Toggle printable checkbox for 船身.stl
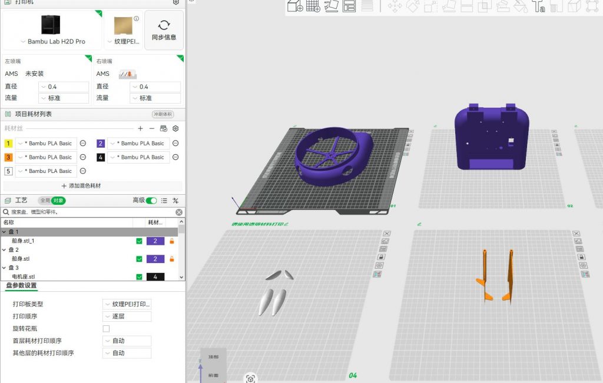This screenshot has height=383, width=603. (139, 259)
